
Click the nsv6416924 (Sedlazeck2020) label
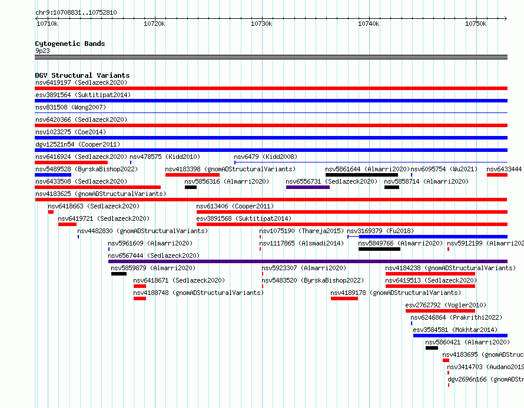click(x=81, y=157)
